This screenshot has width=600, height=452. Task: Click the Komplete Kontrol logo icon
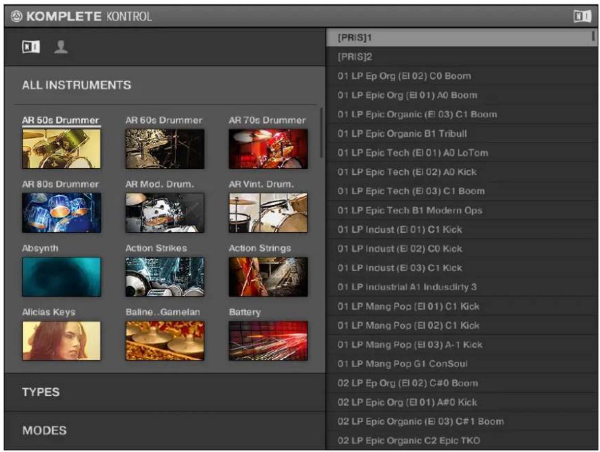[17, 17]
